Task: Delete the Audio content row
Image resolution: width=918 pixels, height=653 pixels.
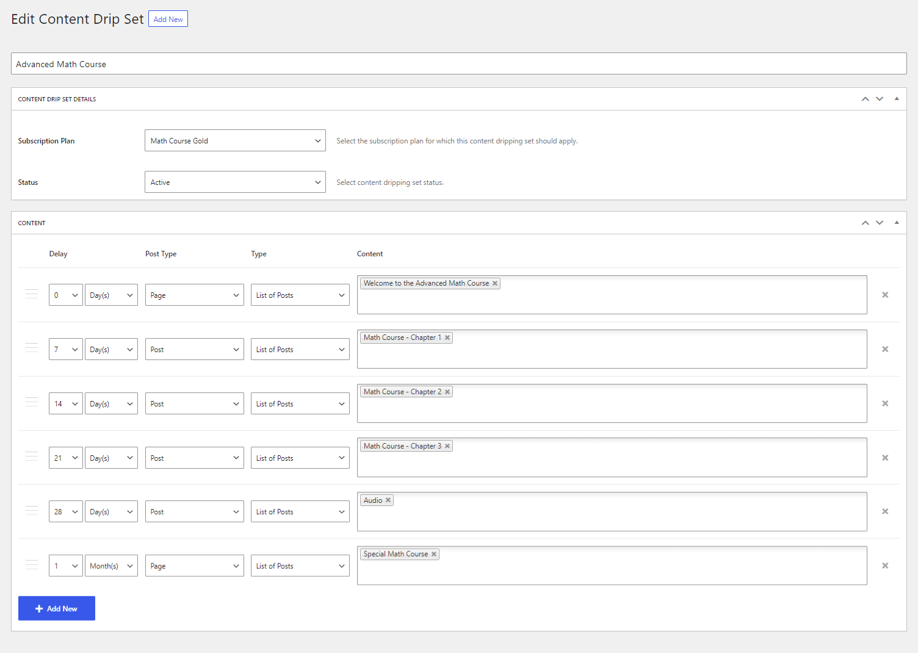Action: 885,511
